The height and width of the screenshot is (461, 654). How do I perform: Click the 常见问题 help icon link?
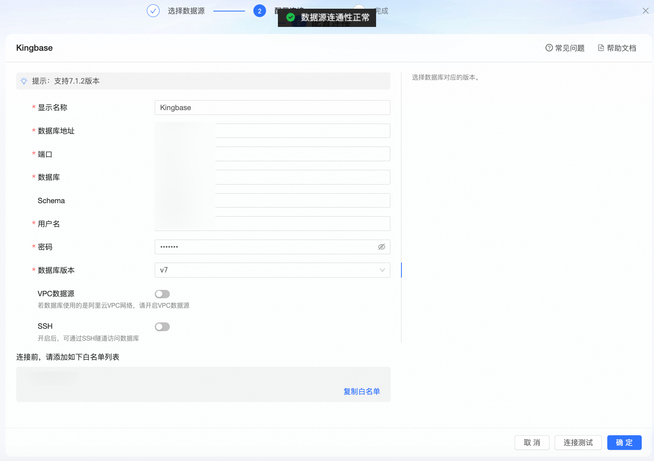pyautogui.click(x=565, y=48)
